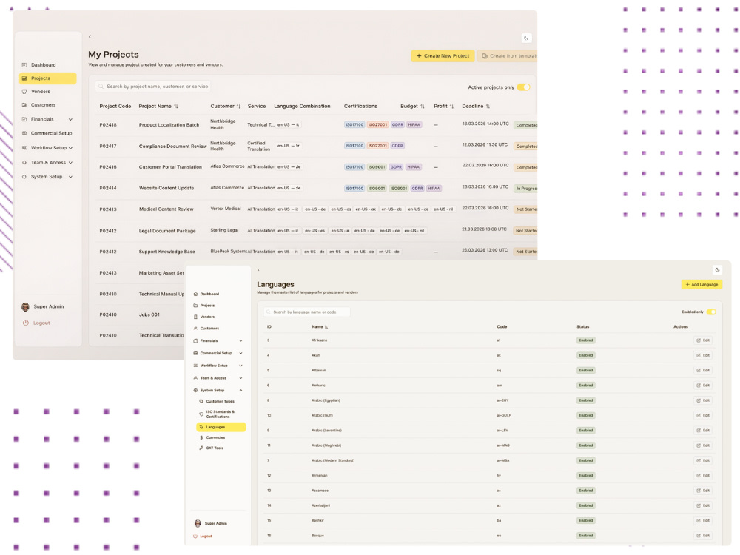
Task: Expand Financials in My Projects sidebar
Action: pos(70,119)
